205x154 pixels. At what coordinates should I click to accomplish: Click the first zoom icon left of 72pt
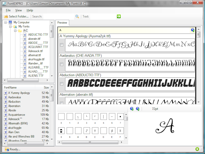(x=132, y=109)
